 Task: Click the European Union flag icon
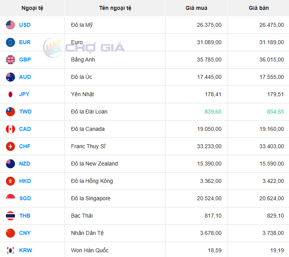tap(11, 42)
